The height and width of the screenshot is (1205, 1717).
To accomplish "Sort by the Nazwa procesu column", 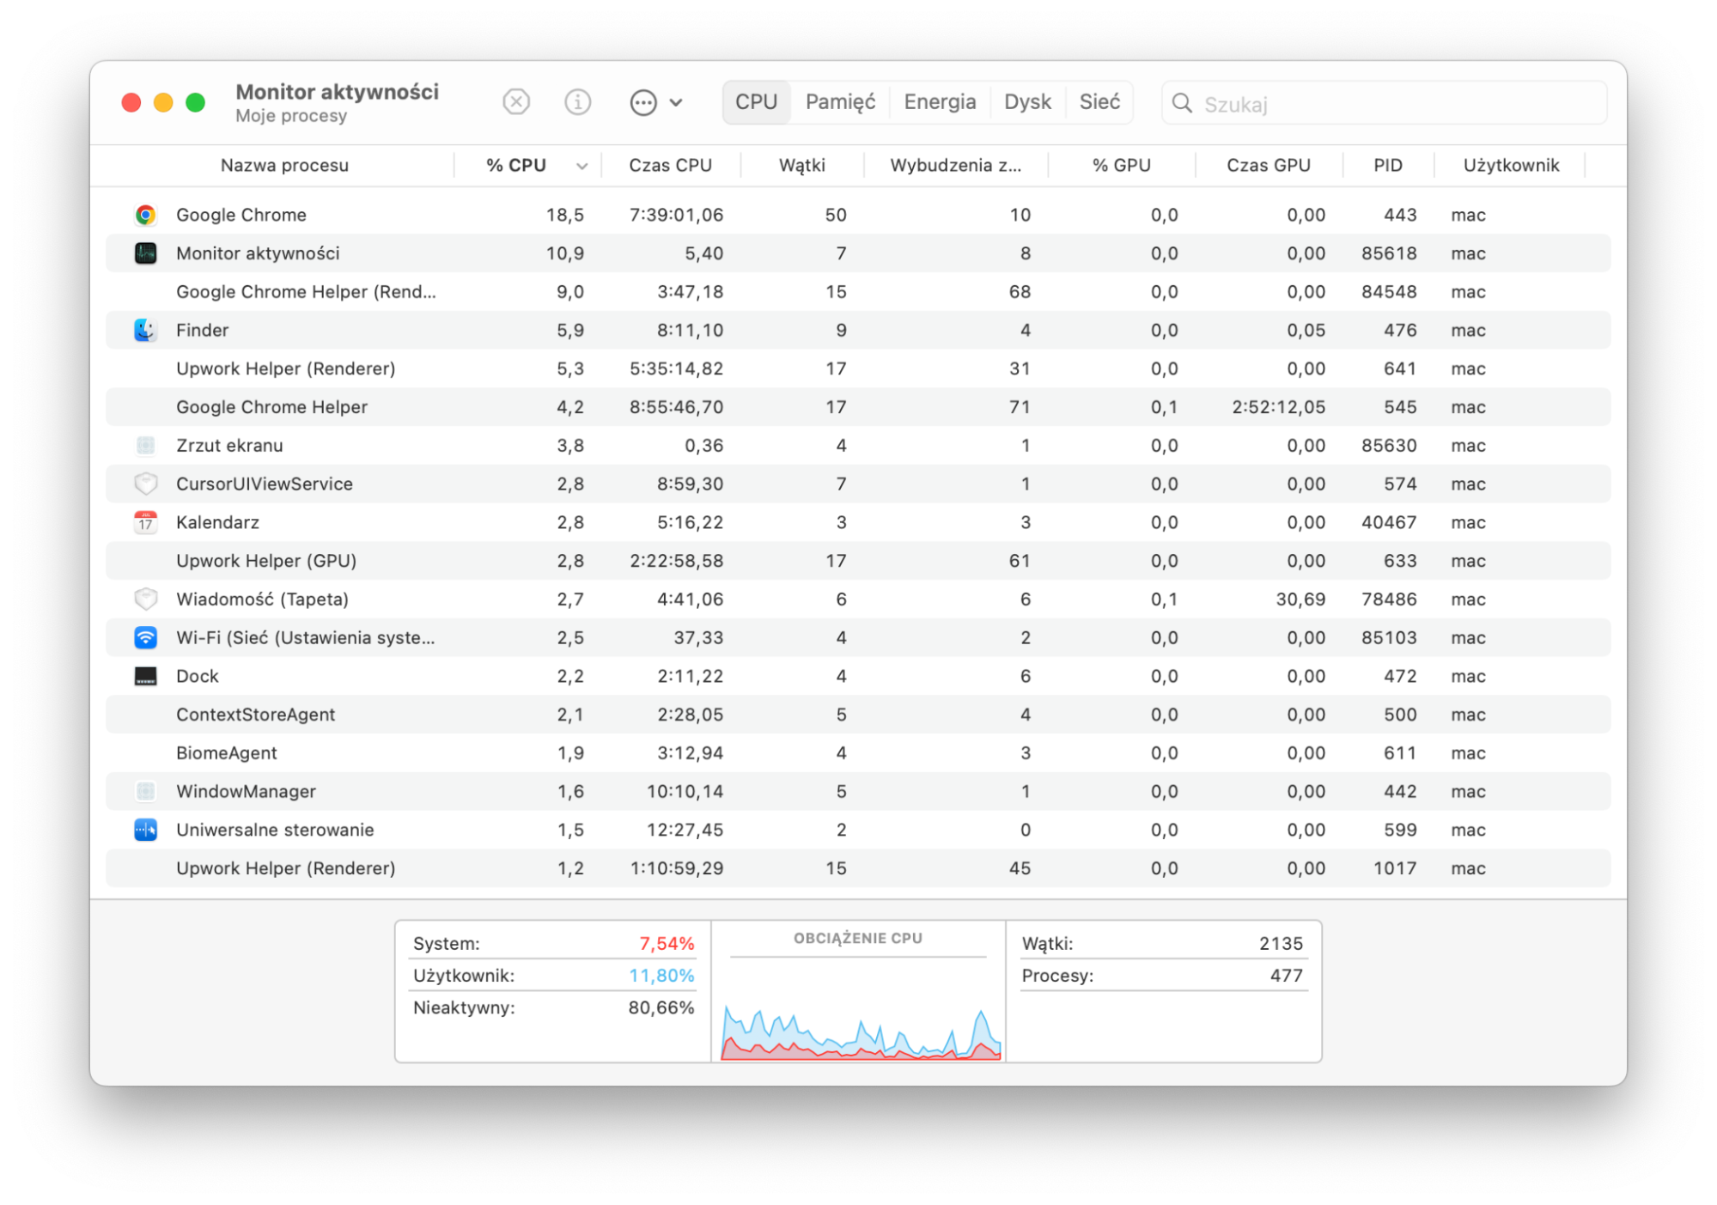I will (284, 165).
